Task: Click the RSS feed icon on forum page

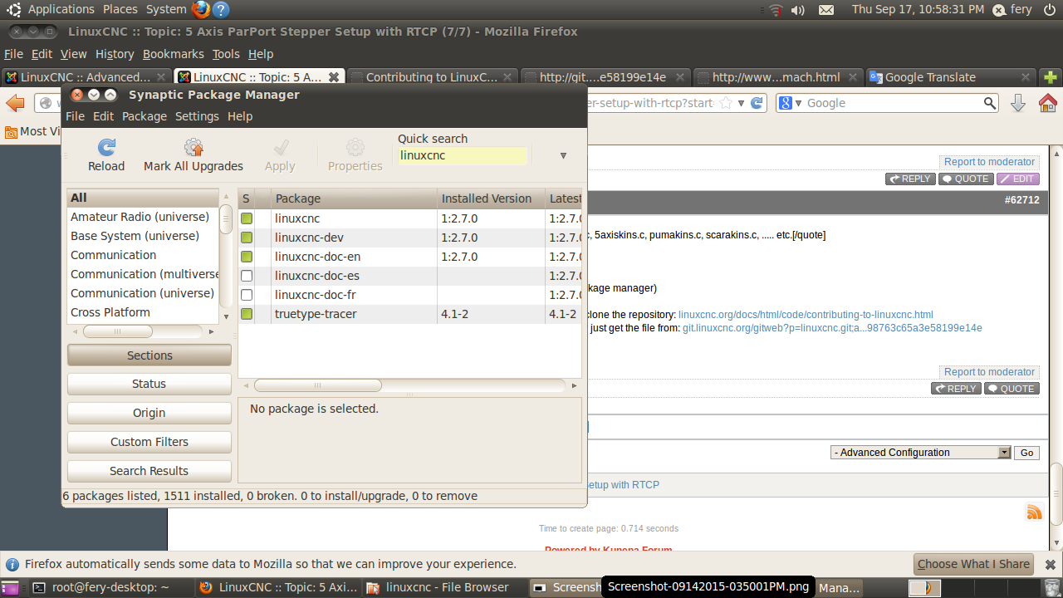Action: coord(1034,512)
